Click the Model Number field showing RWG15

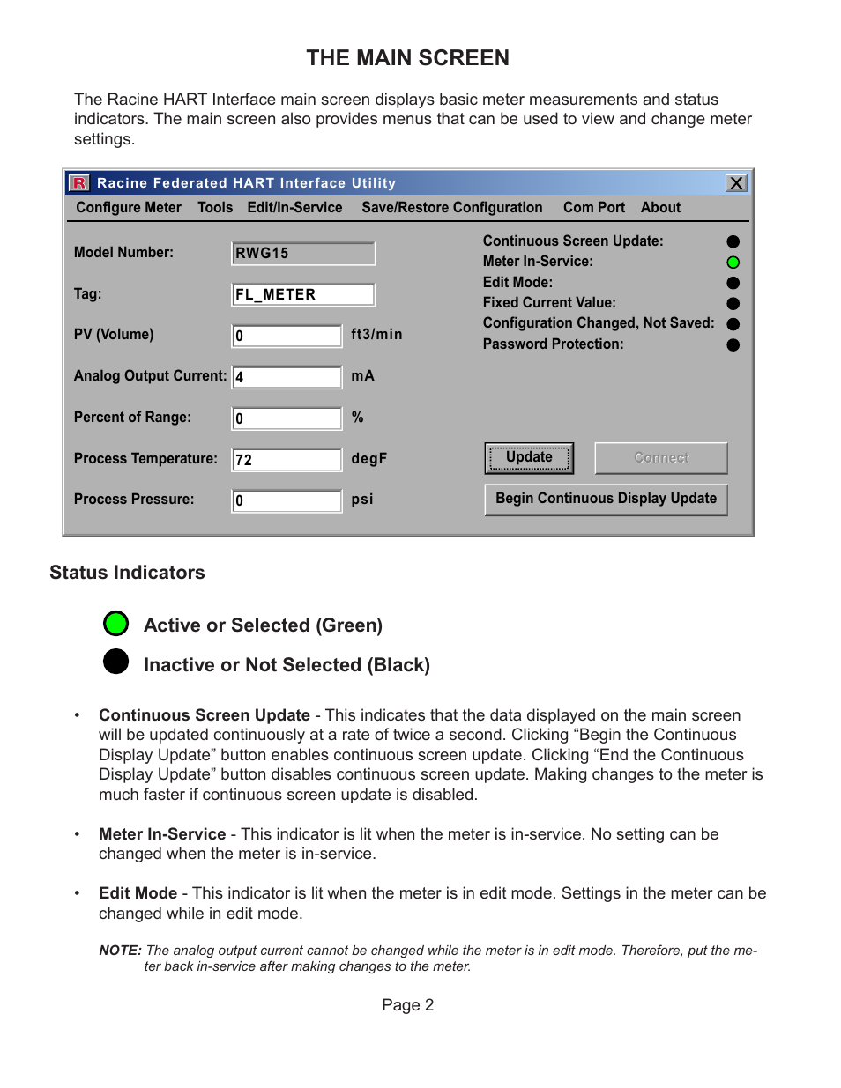(x=303, y=254)
